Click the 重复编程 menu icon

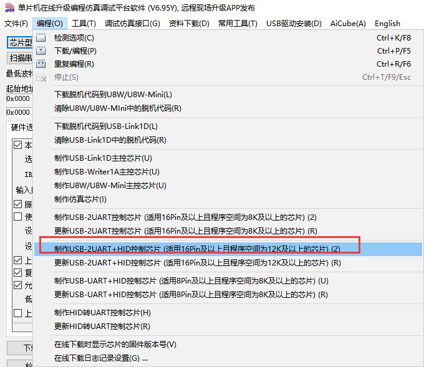pyautogui.click(x=41, y=64)
